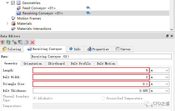Open the Coloring tab

coord(12,49)
